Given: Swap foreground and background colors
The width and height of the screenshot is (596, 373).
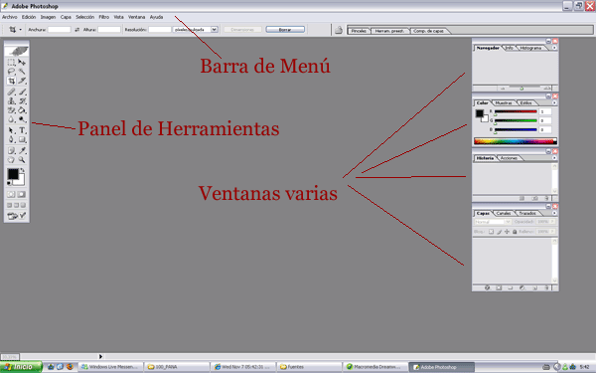Looking at the screenshot, I should tap(23, 170).
